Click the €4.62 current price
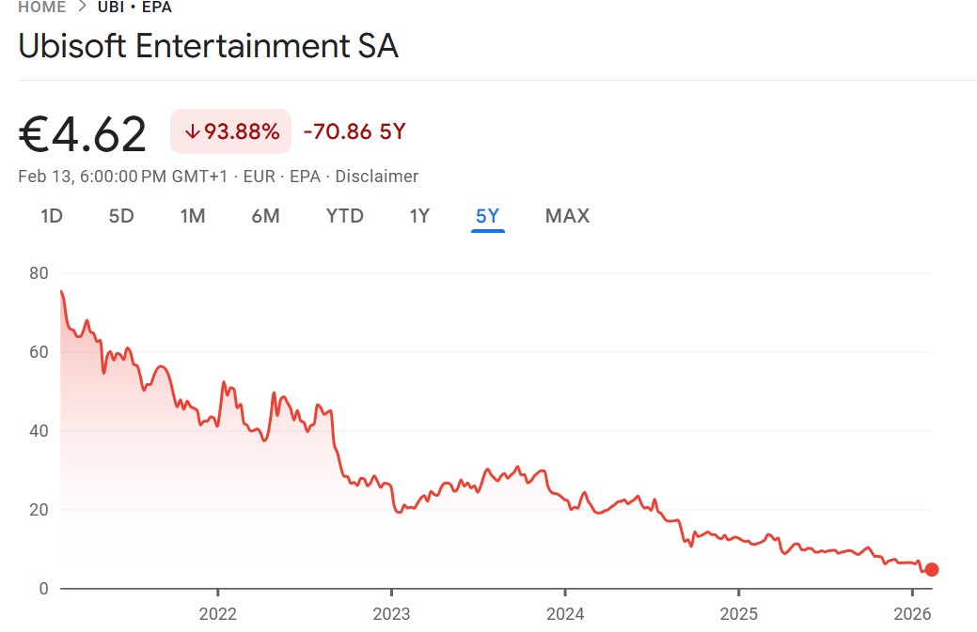The height and width of the screenshot is (632, 977). pyautogui.click(x=83, y=134)
